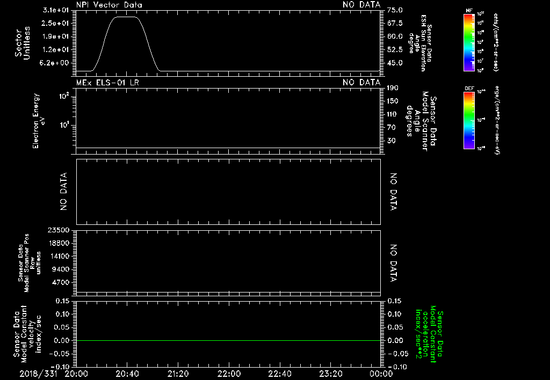Click the NPI Vector Data panel title
Image resolution: width=550 pixels, height=380 pixels.
coord(109,5)
